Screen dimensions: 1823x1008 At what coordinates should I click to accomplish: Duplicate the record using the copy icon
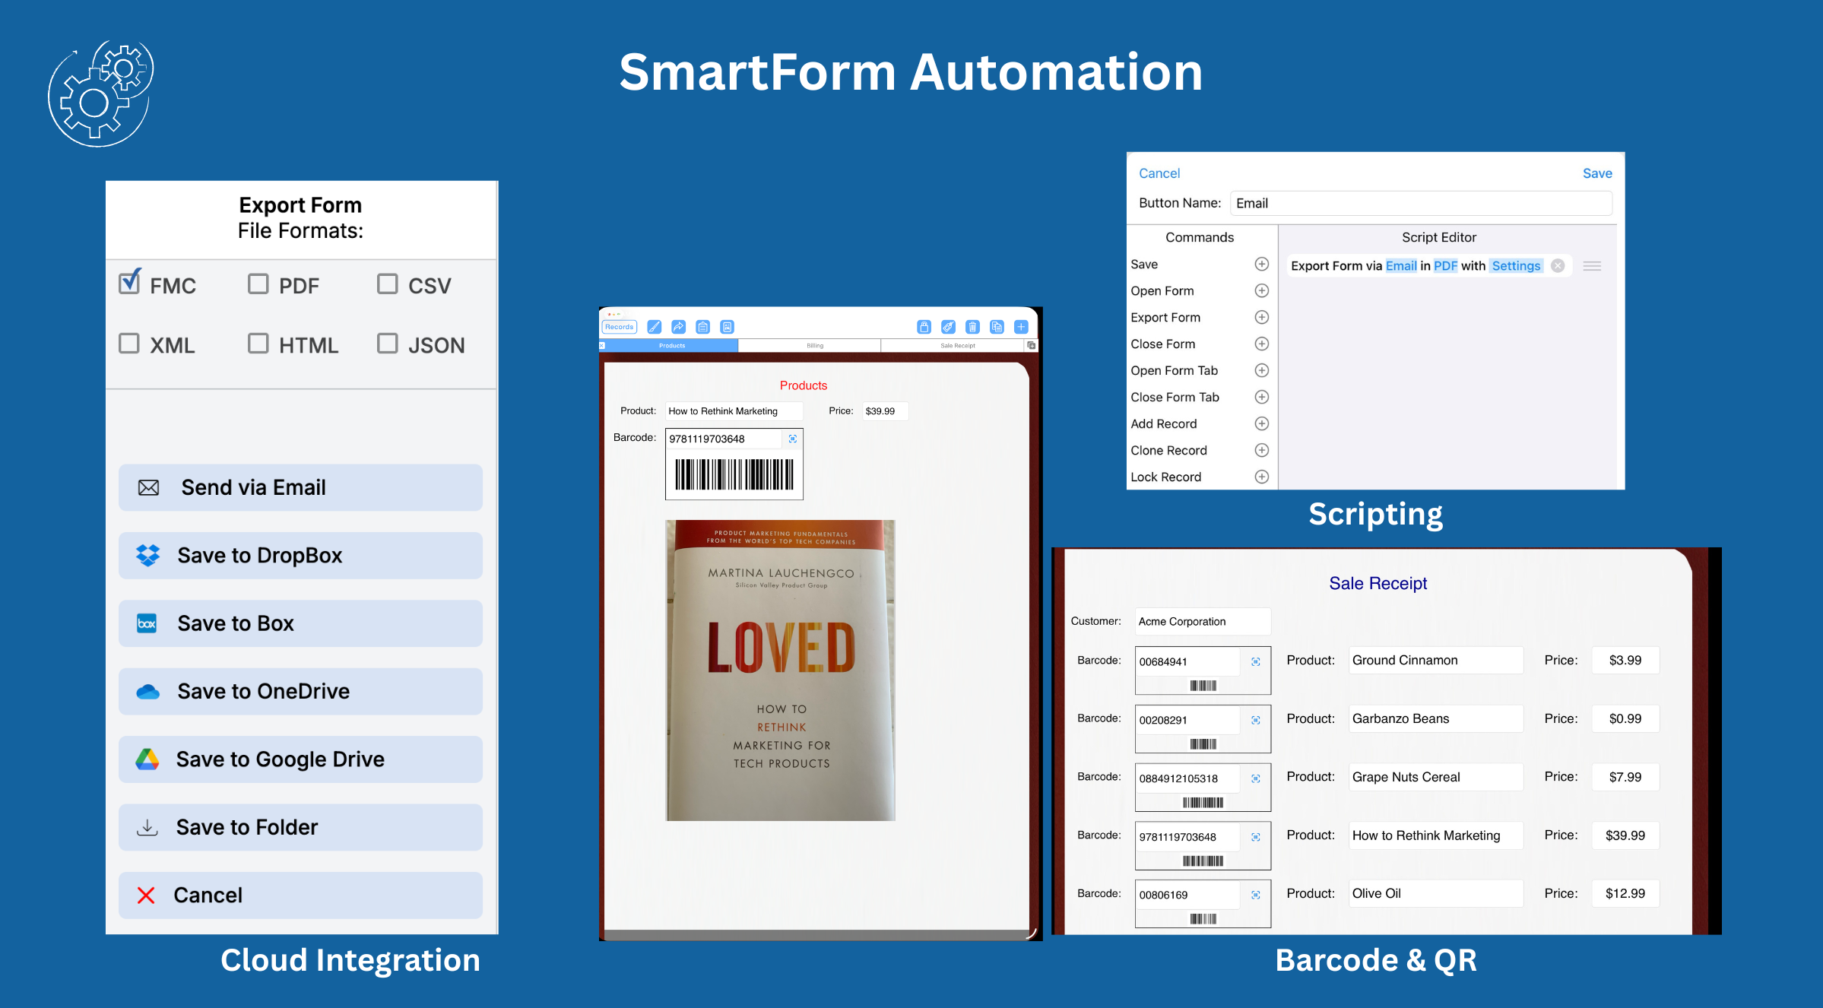(997, 327)
